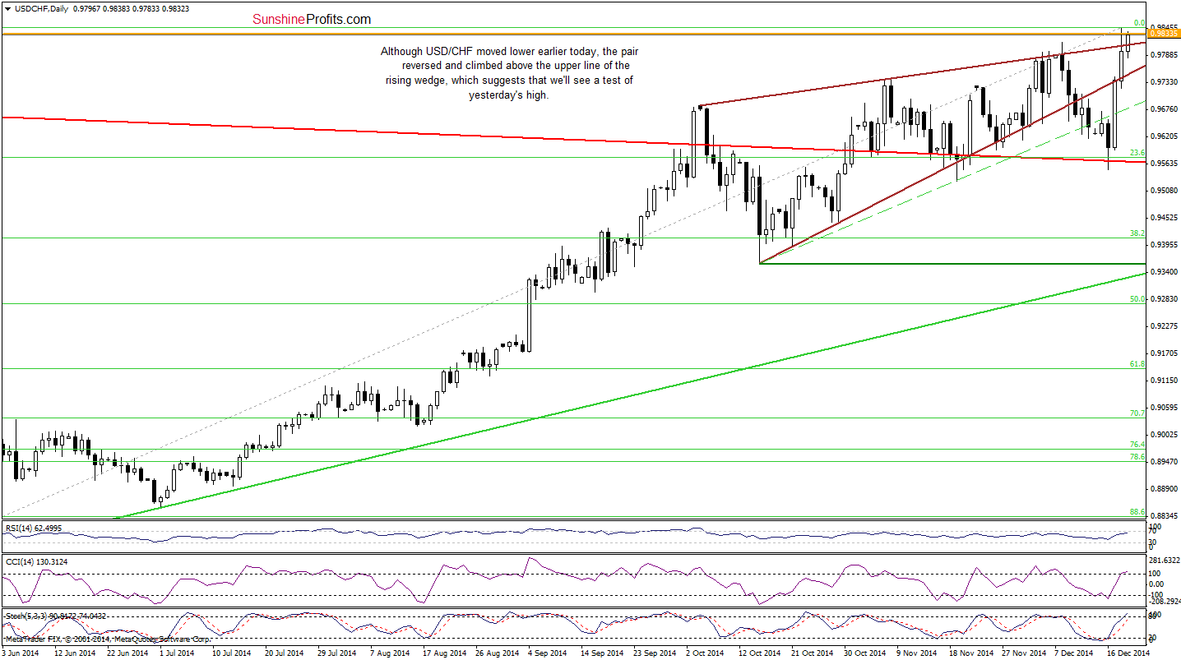The image size is (1181, 660).
Task: Click the 10 Jul 2014 date label
Action: (231, 653)
